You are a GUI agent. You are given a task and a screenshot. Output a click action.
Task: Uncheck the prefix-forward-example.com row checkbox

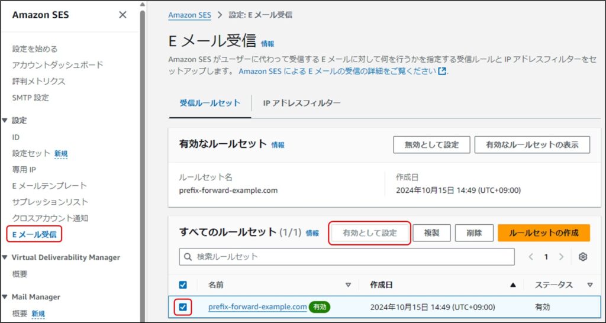[183, 307]
